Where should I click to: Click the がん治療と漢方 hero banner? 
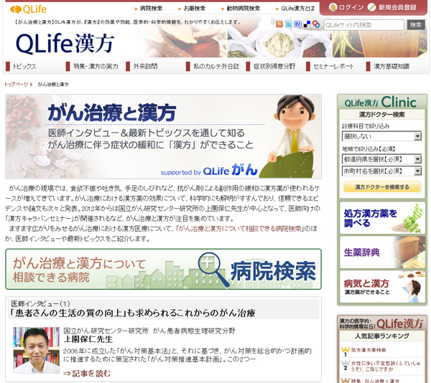(x=163, y=136)
